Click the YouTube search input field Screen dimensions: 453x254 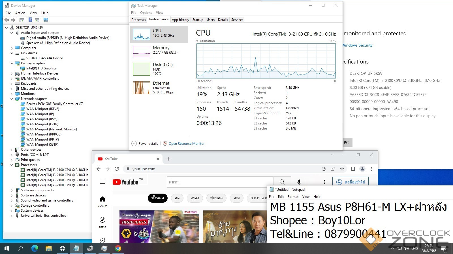click(220, 182)
